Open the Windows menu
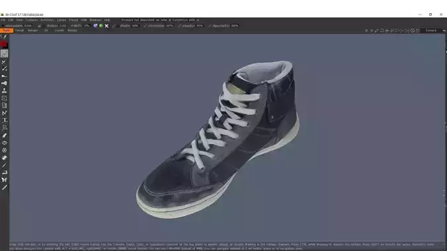 95,20
